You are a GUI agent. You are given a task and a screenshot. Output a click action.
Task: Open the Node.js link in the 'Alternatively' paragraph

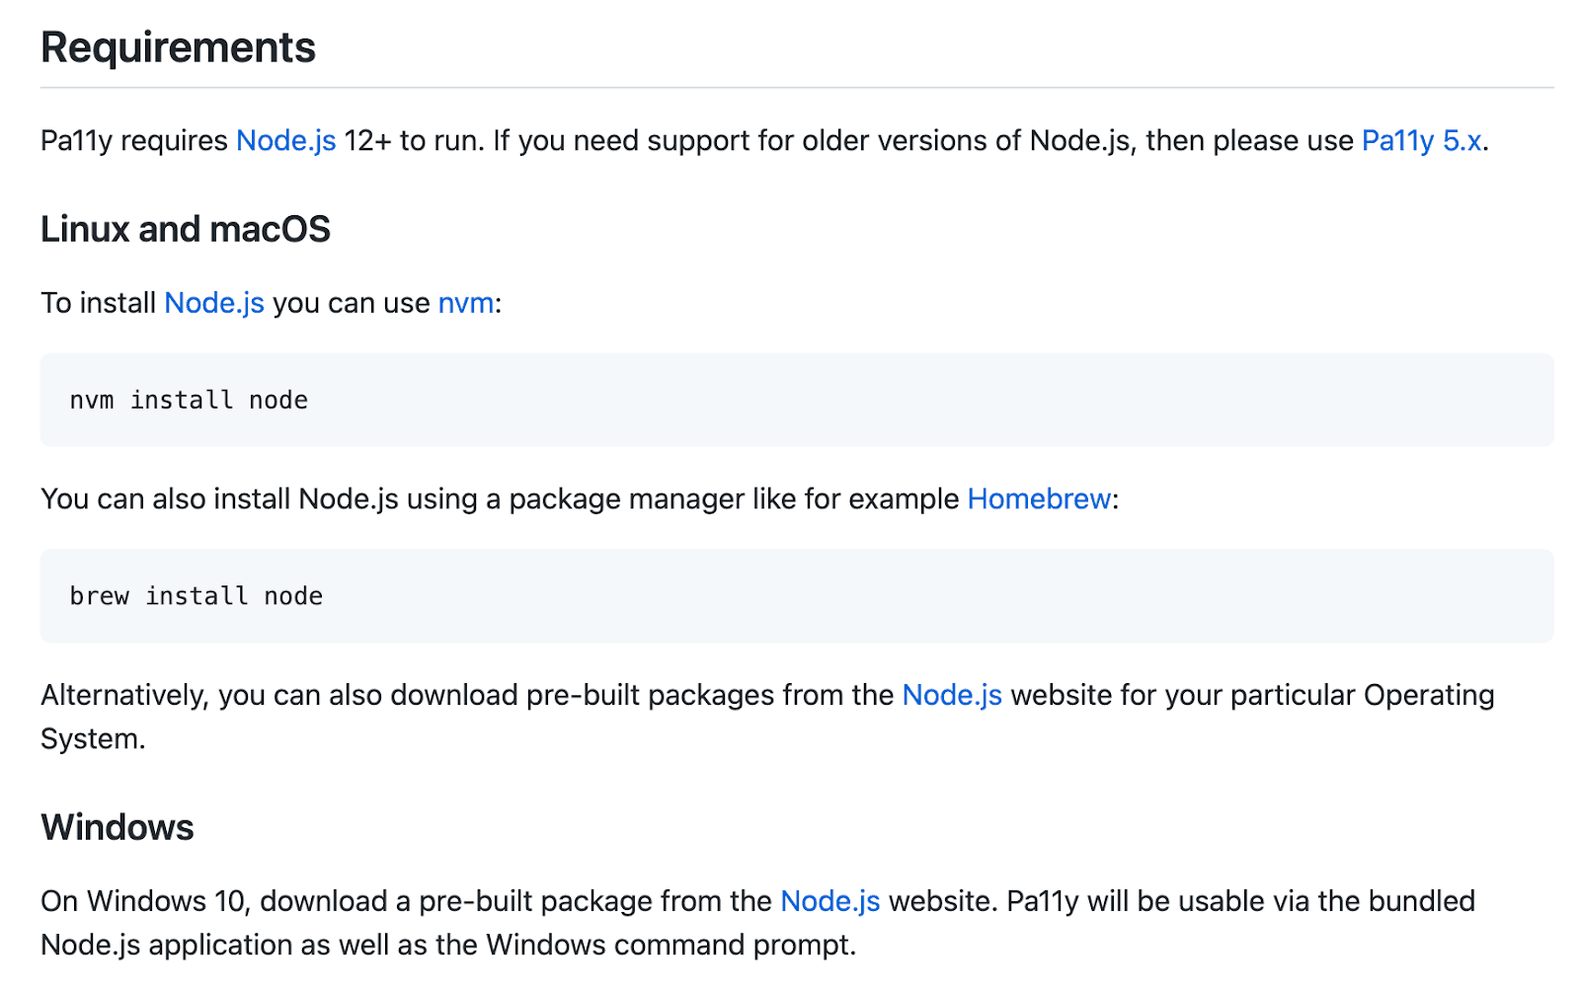(951, 696)
